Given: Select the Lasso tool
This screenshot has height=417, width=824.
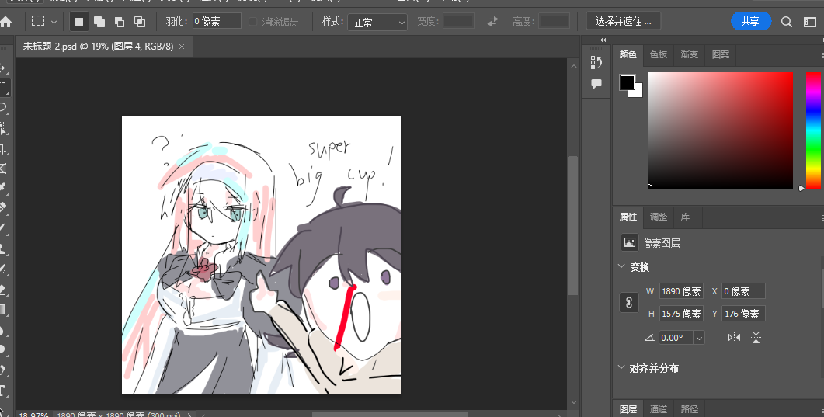Looking at the screenshot, I should coord(3,107).
